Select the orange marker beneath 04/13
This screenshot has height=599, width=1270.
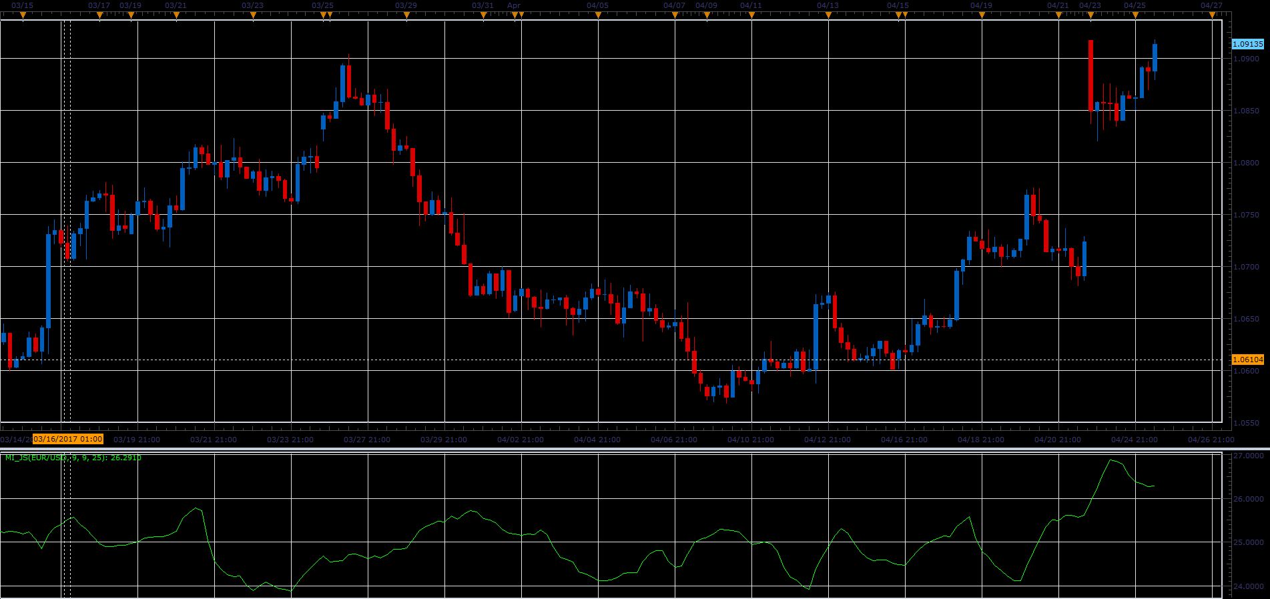pyautogui.click(x=828, y=15)
